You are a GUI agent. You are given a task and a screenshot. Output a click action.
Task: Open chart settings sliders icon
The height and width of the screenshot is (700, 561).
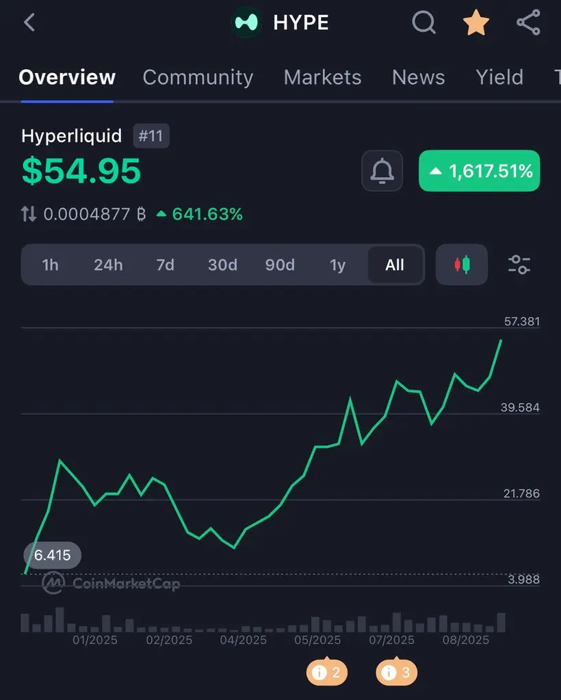pyautogui.click(x=519, y=265)
